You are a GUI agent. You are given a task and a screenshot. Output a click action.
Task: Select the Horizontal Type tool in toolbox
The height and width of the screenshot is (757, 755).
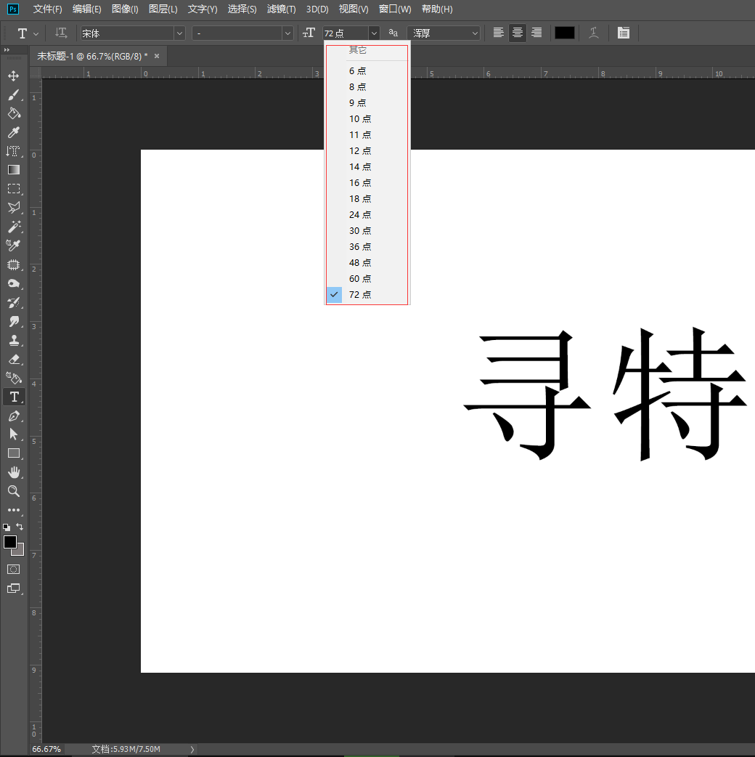14,397
